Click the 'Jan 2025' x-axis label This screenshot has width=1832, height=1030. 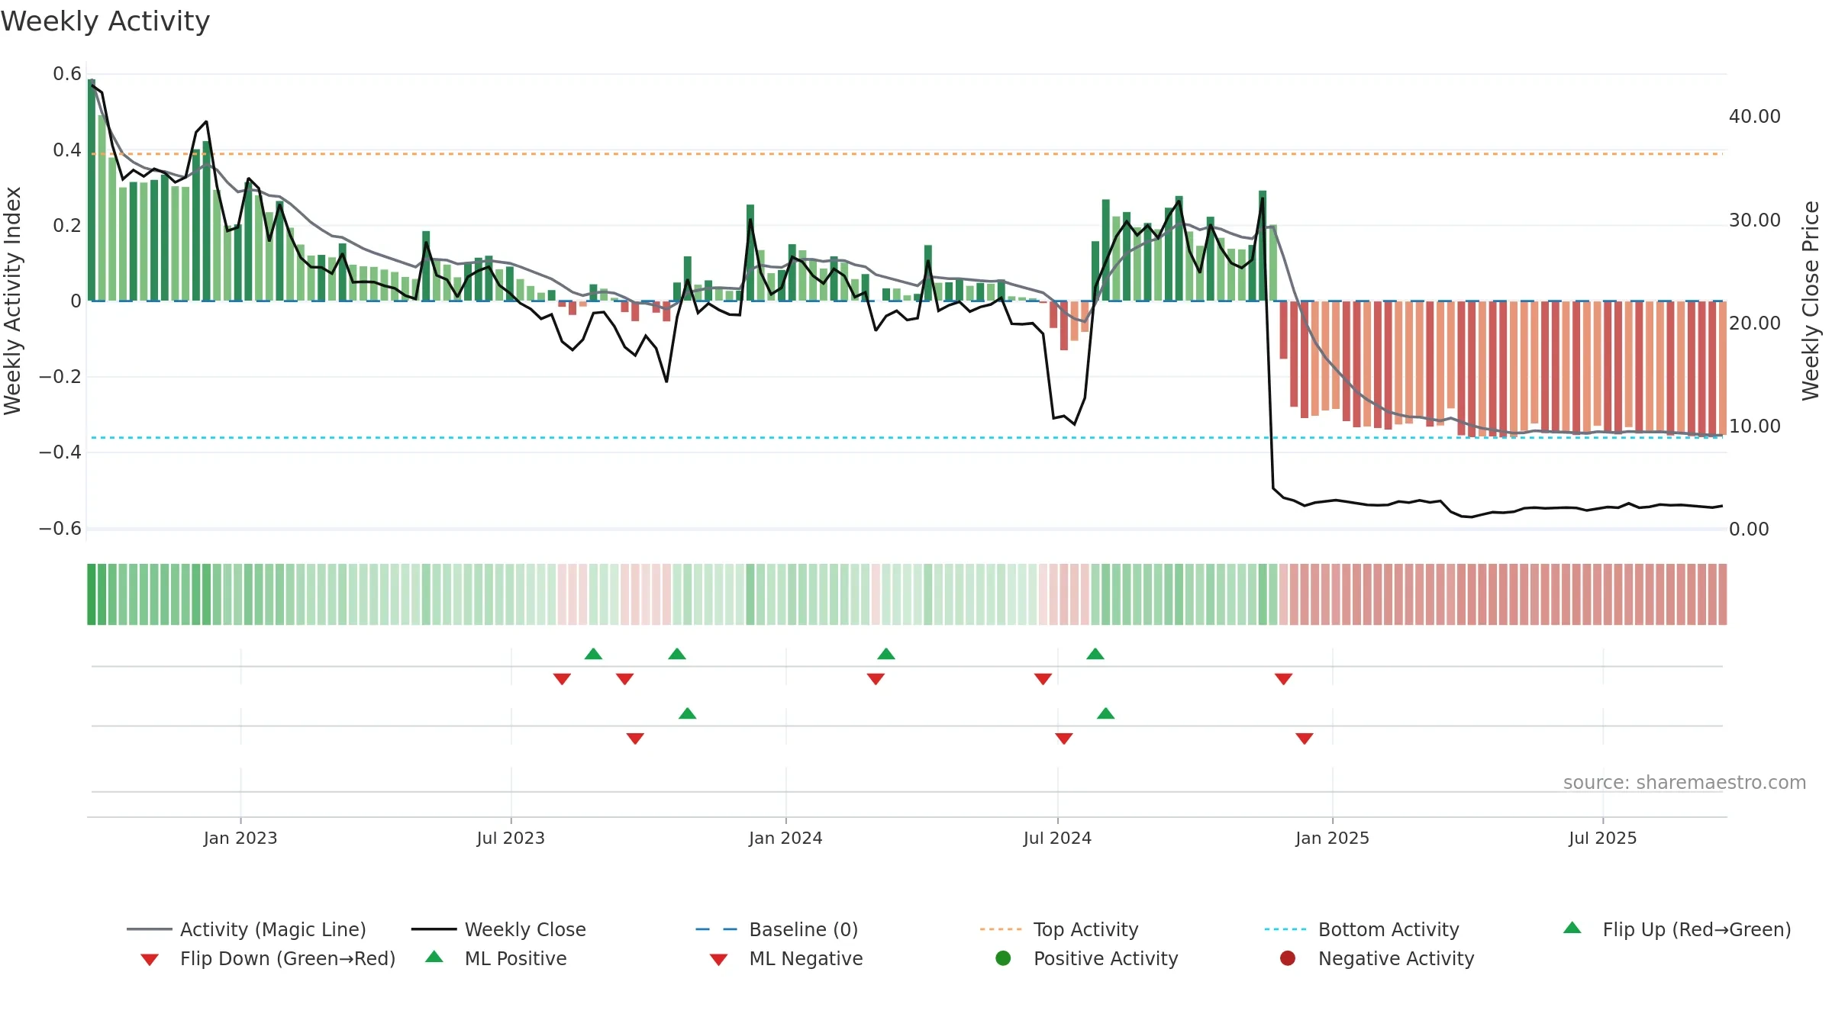tap(1332, 838)
